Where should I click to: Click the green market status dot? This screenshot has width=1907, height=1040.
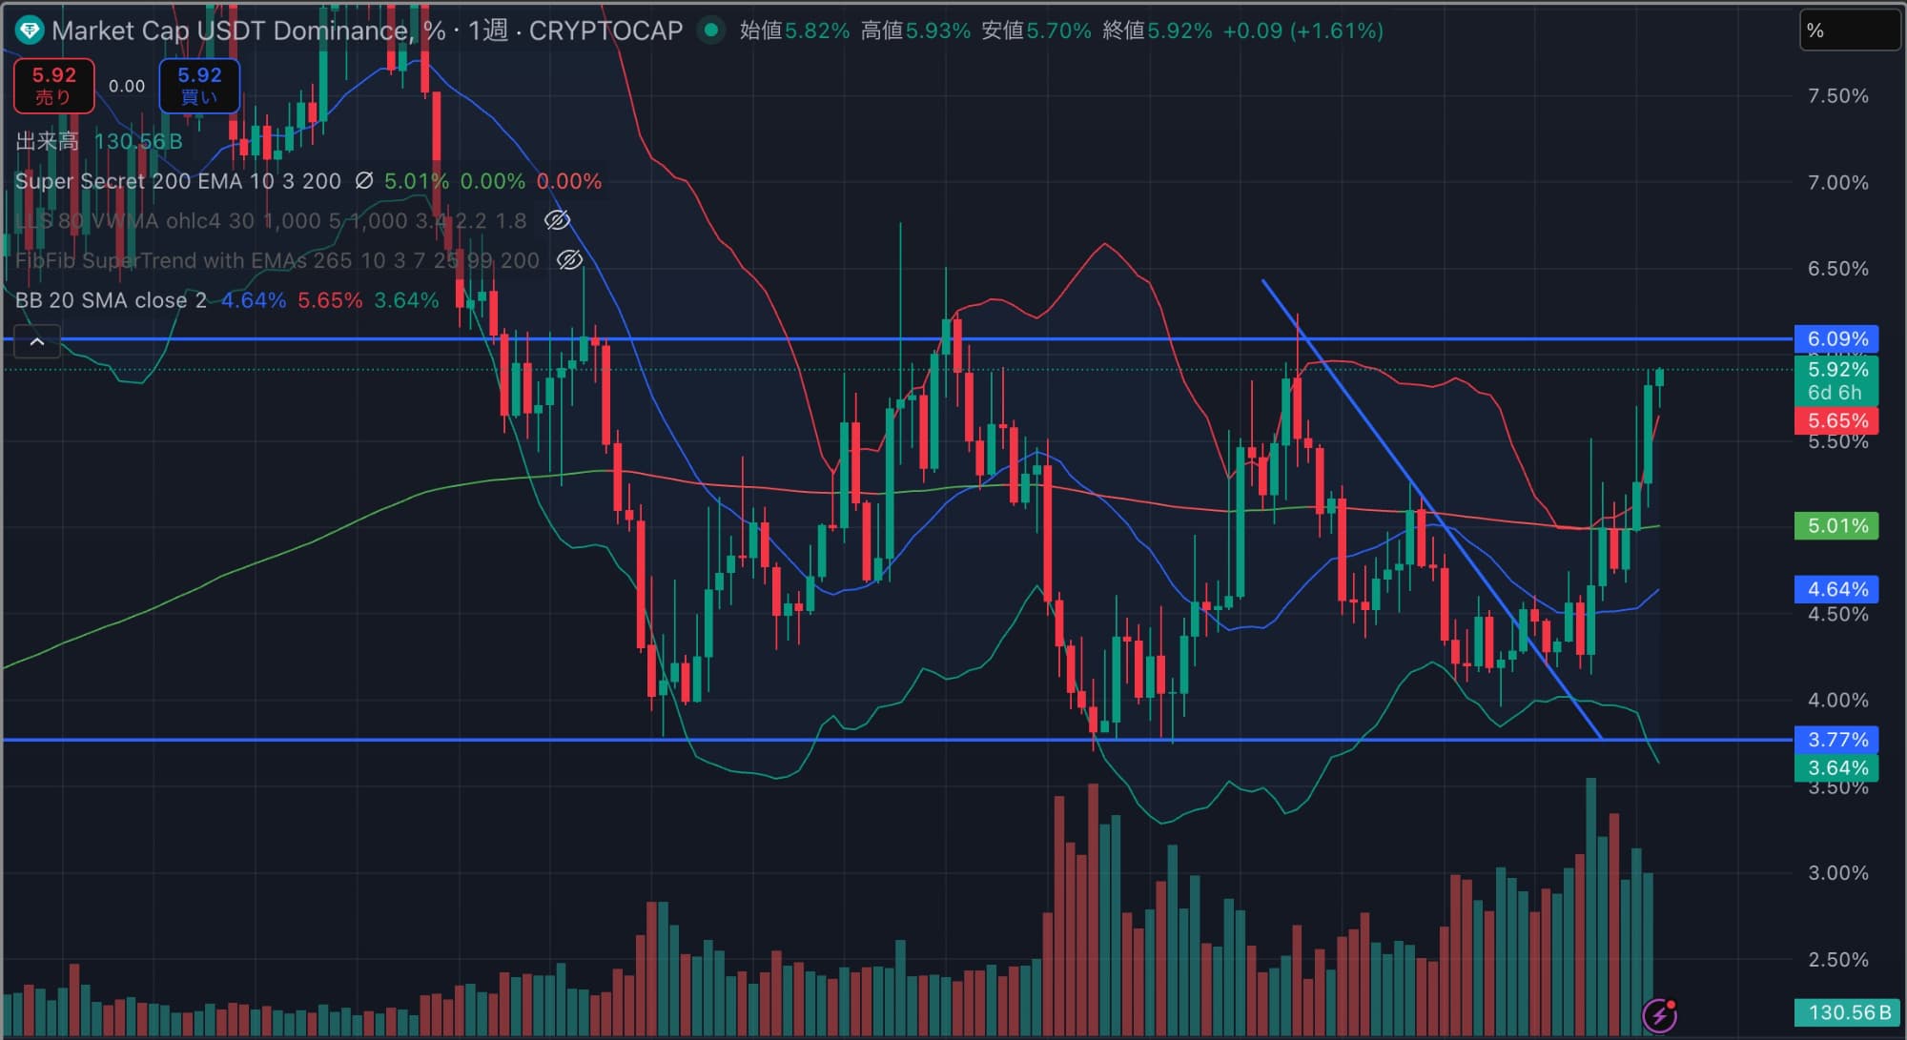point(709,31)
